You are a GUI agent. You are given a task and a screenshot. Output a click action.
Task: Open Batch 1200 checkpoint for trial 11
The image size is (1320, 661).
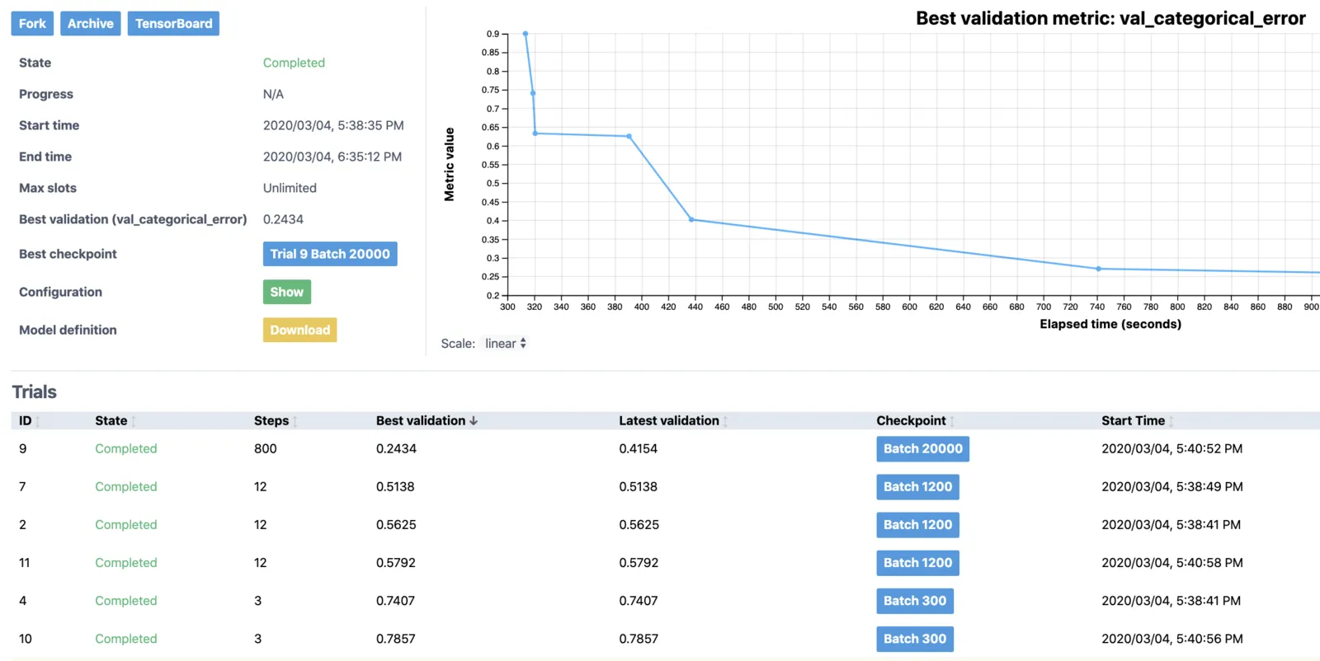tap(917, 562)
